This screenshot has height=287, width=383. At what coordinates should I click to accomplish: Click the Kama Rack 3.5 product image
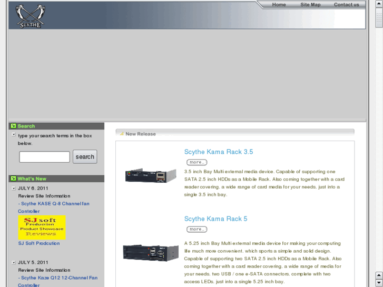151,175
